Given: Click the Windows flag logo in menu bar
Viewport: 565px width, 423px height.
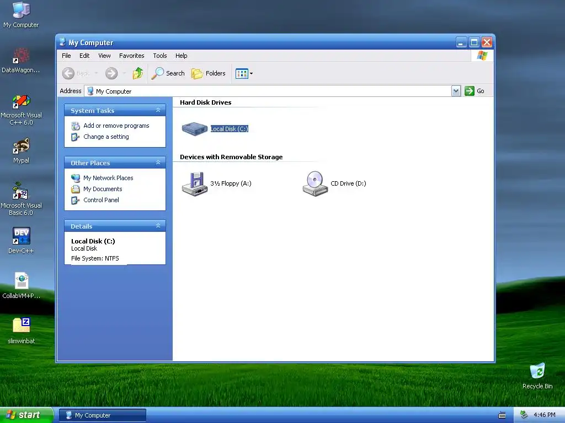Looking at the screenshot, I should [x=482, y=56].
